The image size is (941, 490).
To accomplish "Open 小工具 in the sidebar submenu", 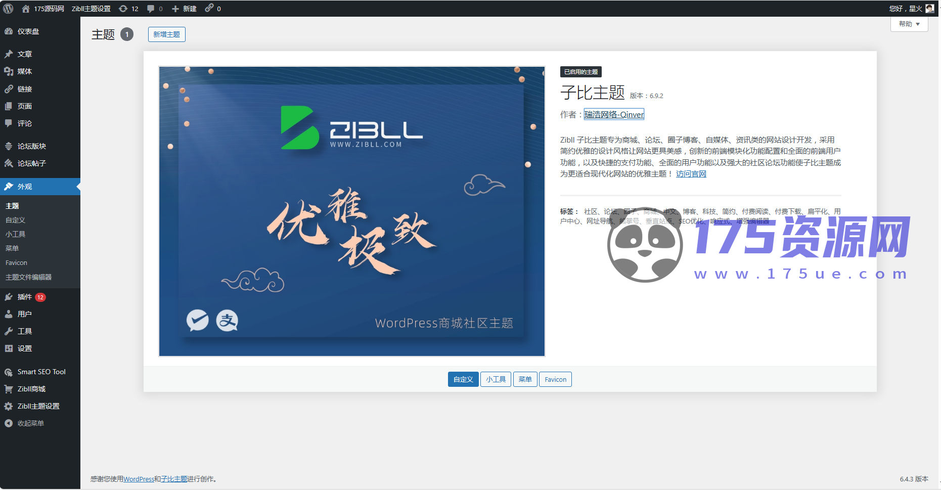I will tap(15, 234).
